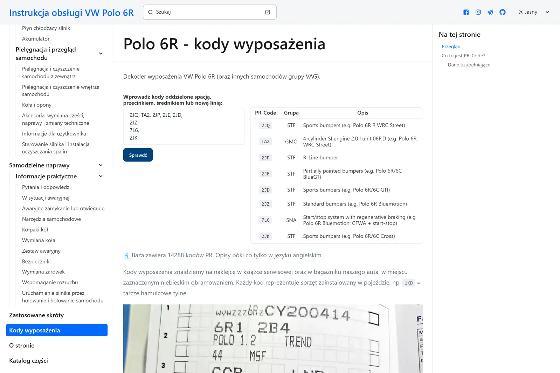
Task: Click SNA group cell
Action: point(291,220)
